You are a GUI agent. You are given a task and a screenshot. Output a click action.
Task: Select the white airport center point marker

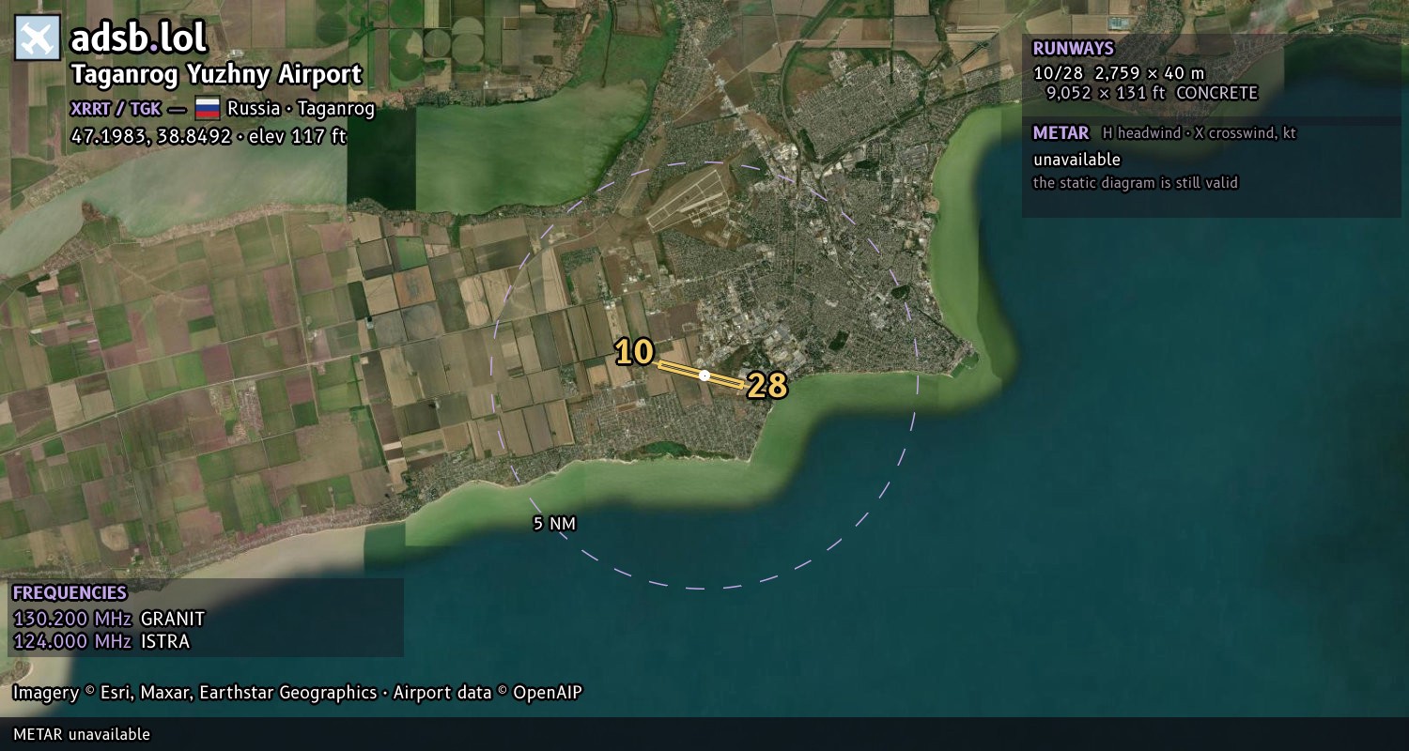[x=704, y=375]
